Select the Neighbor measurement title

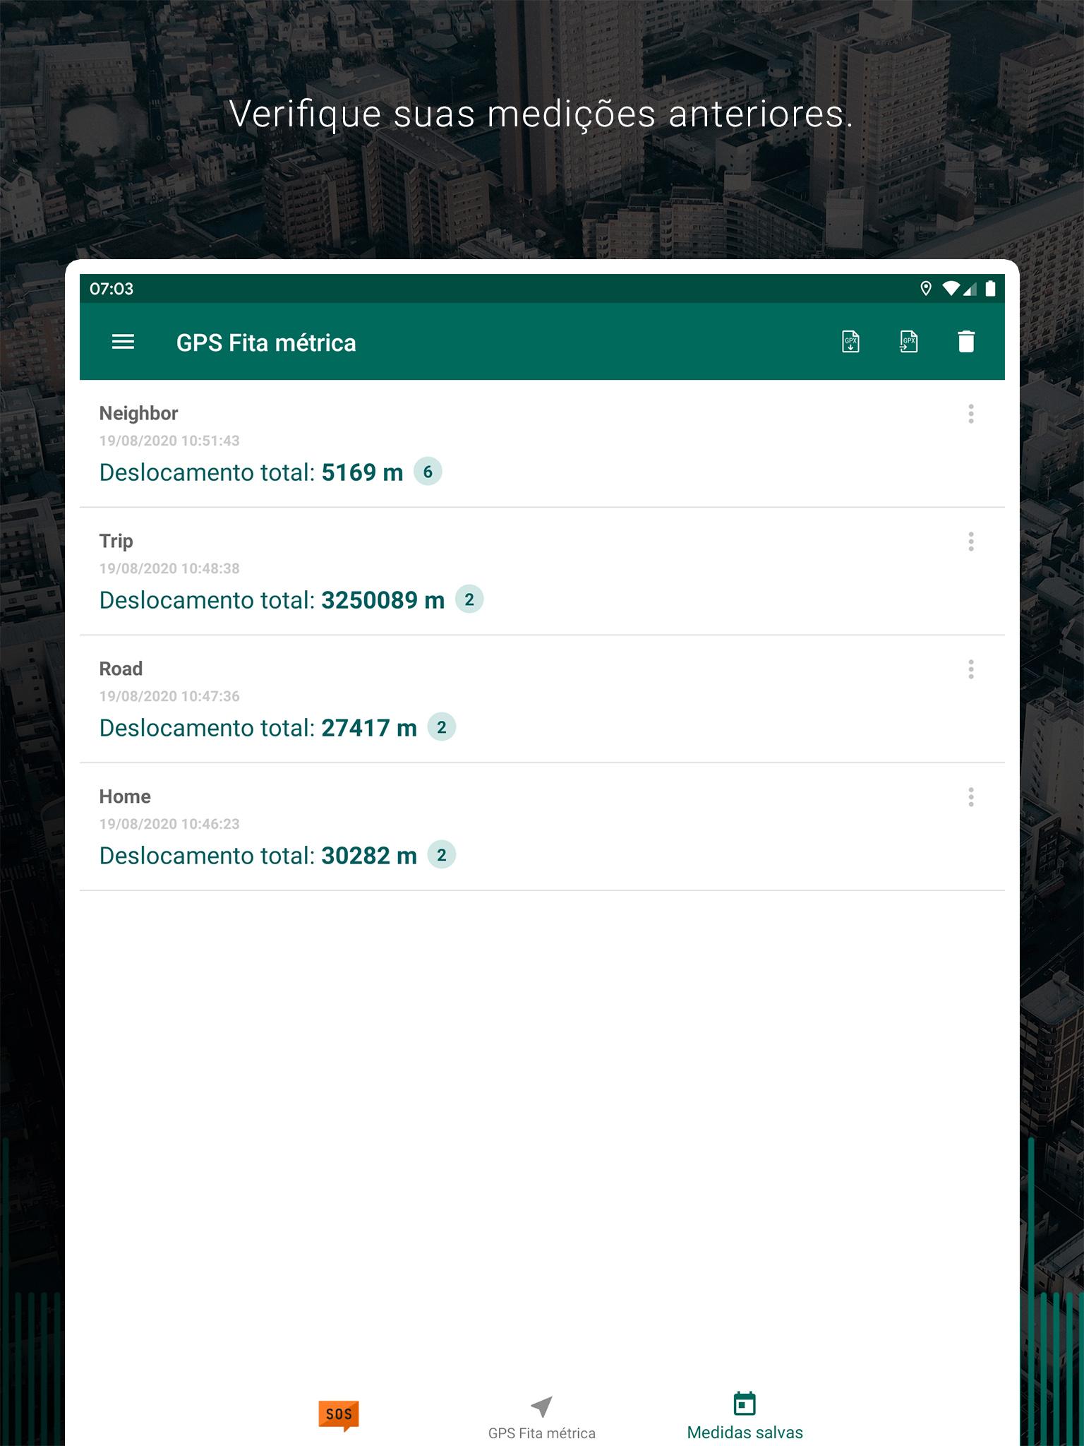(x=138, y=414)
